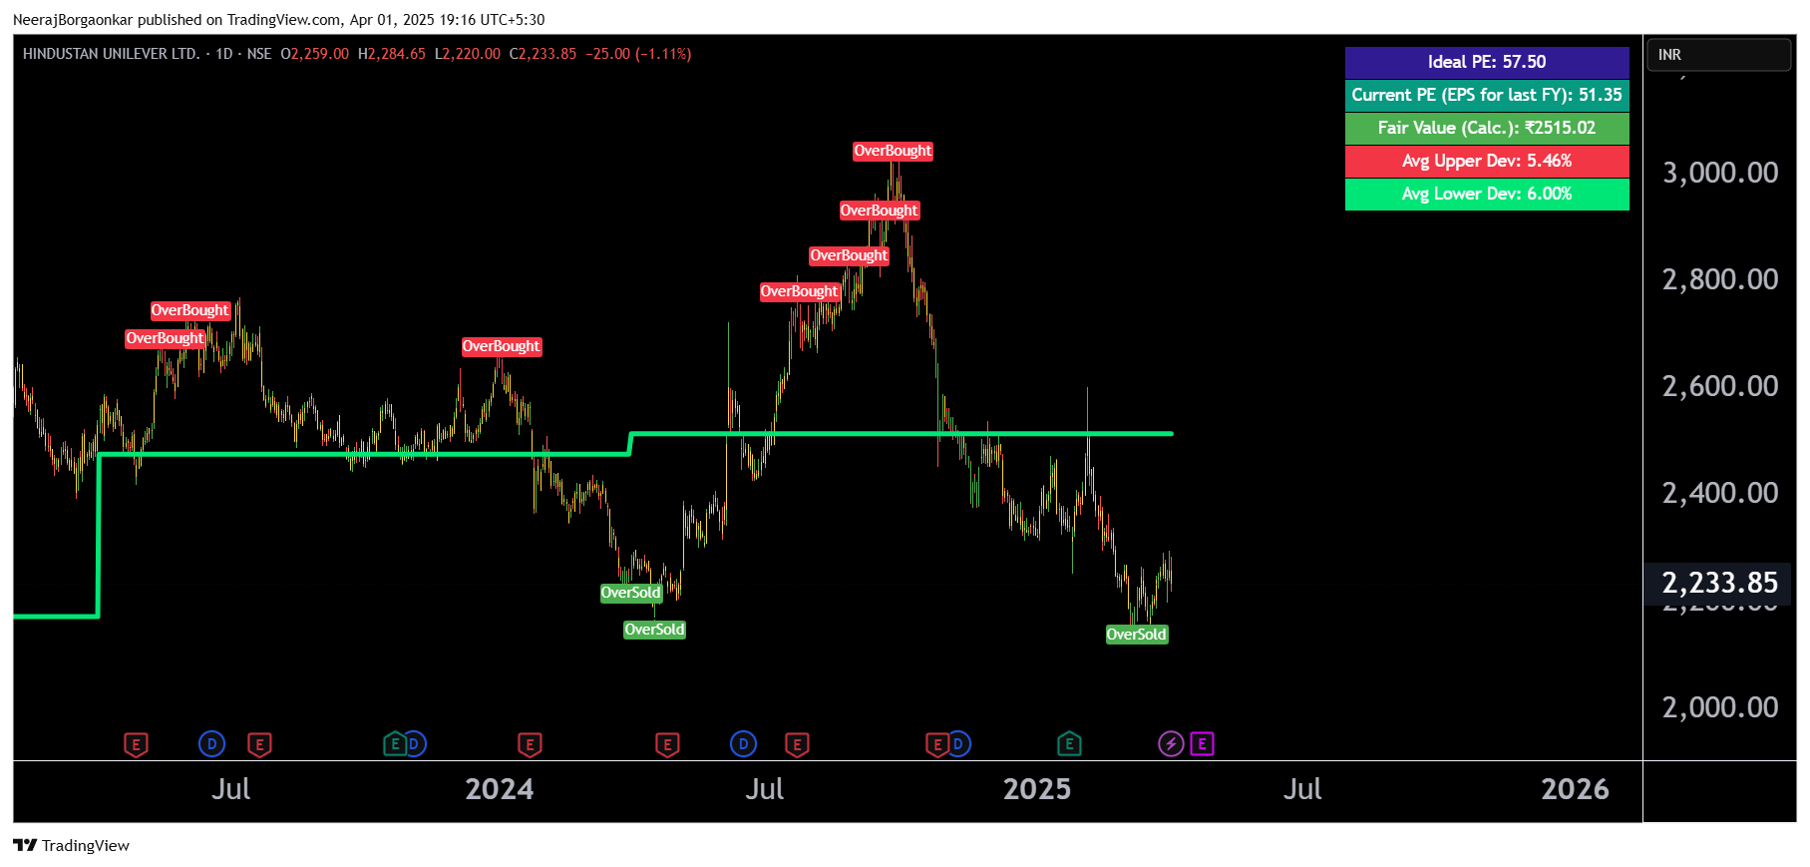The height and width of the screenshot is (867, 1810).
Task: Select red E marker right of mid-2024 Jul label
Action: tap(796, 744)
